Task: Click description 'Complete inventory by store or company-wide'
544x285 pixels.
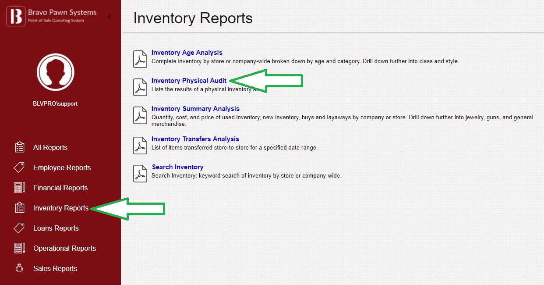Action: [305, 61]
